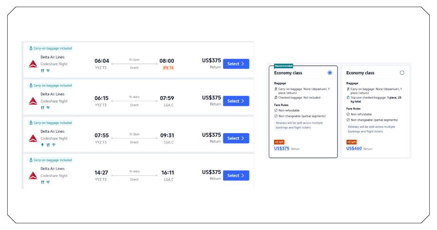
Task: Click the meal icon on the 06:04 flight
Action: click(43, 70)
